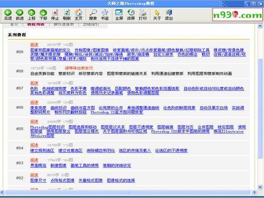The image size is (264, 198).
Task: Click the 下移 (Move down) toolbar icon
Action: 43,15
